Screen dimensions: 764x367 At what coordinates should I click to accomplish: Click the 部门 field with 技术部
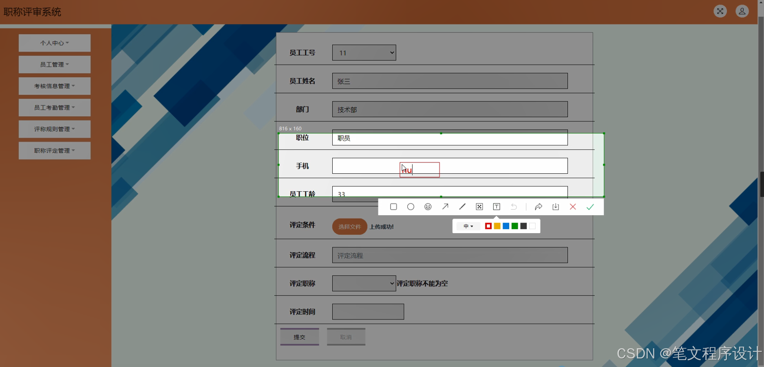(x=450, y=109)
